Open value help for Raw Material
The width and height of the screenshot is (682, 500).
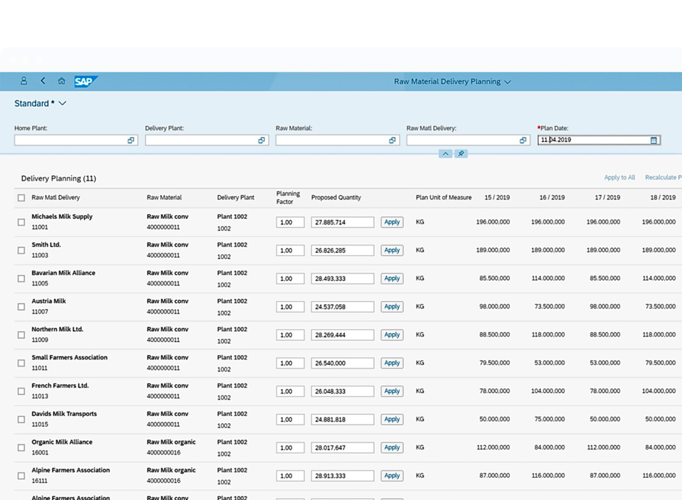[x=392, y=140]
